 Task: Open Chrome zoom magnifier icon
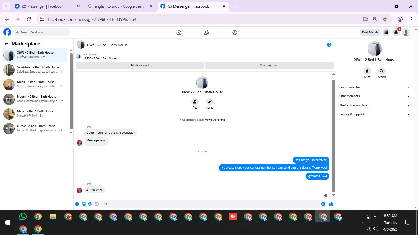[375, 19]
